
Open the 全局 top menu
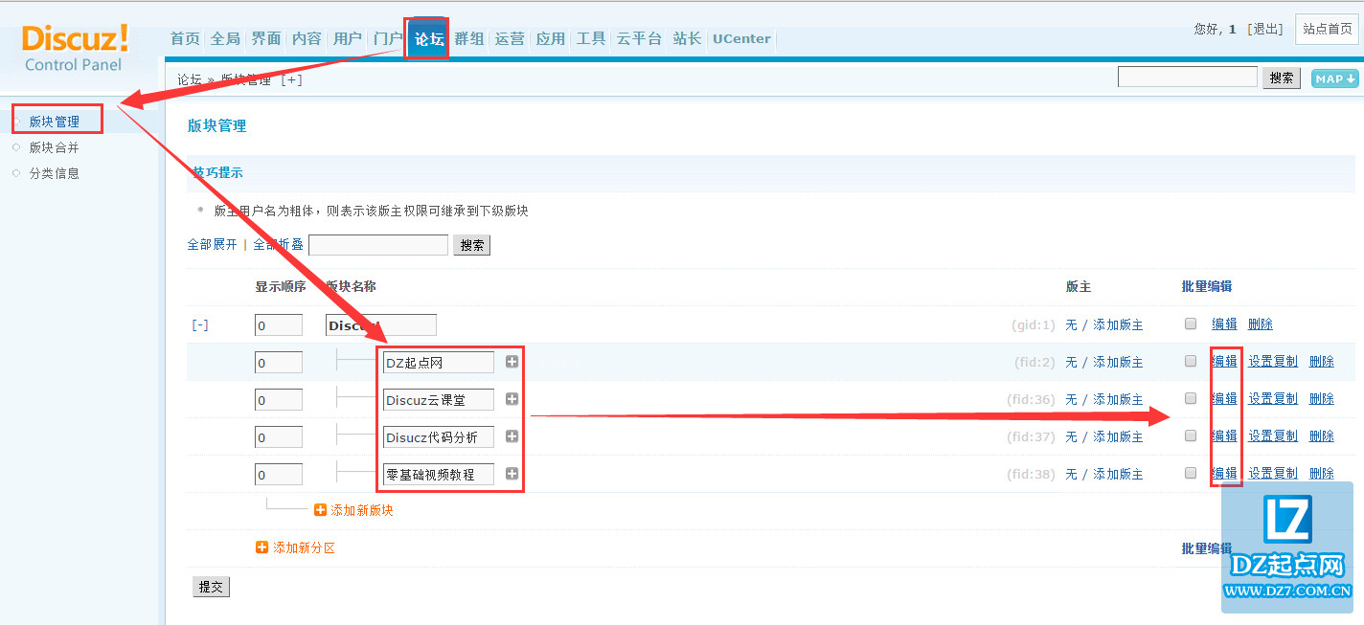coord(225,38)
